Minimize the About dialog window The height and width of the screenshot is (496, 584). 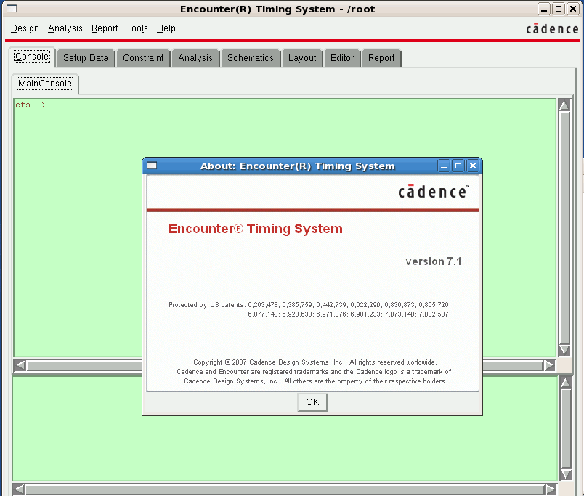point(444,166)
